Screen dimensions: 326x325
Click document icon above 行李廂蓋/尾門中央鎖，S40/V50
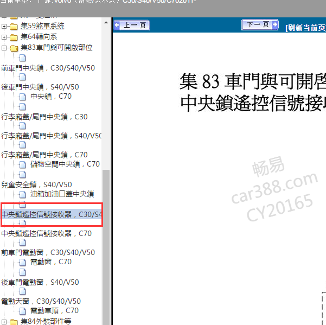pos(22,126)
